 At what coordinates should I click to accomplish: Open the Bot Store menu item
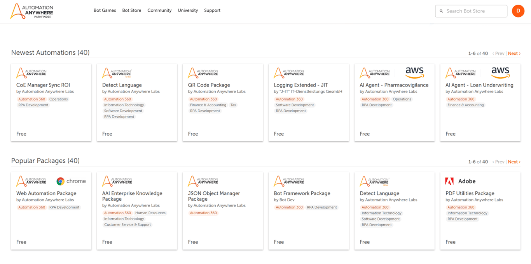[131, 10]
